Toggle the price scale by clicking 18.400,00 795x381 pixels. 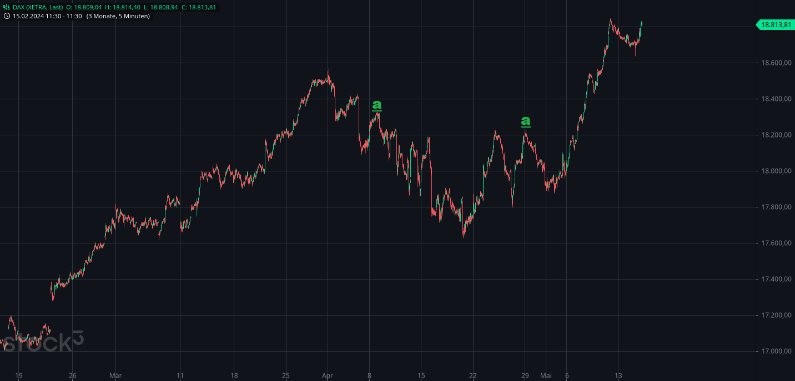[x=776, y=99]
